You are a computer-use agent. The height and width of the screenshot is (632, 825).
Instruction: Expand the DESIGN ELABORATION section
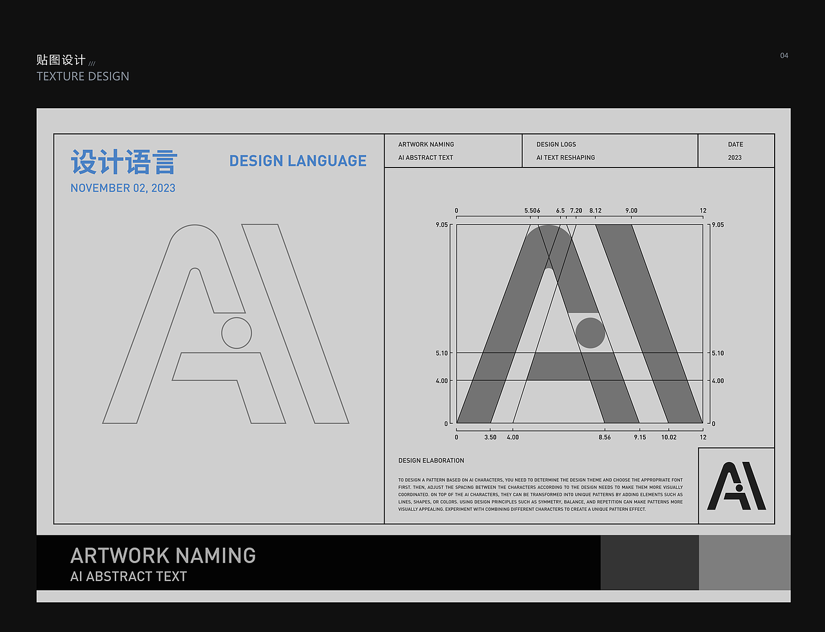click(431, 460)
